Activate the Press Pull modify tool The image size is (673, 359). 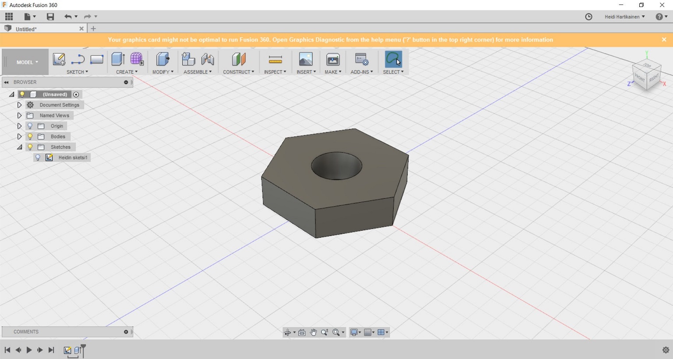[x=163, y=59]
